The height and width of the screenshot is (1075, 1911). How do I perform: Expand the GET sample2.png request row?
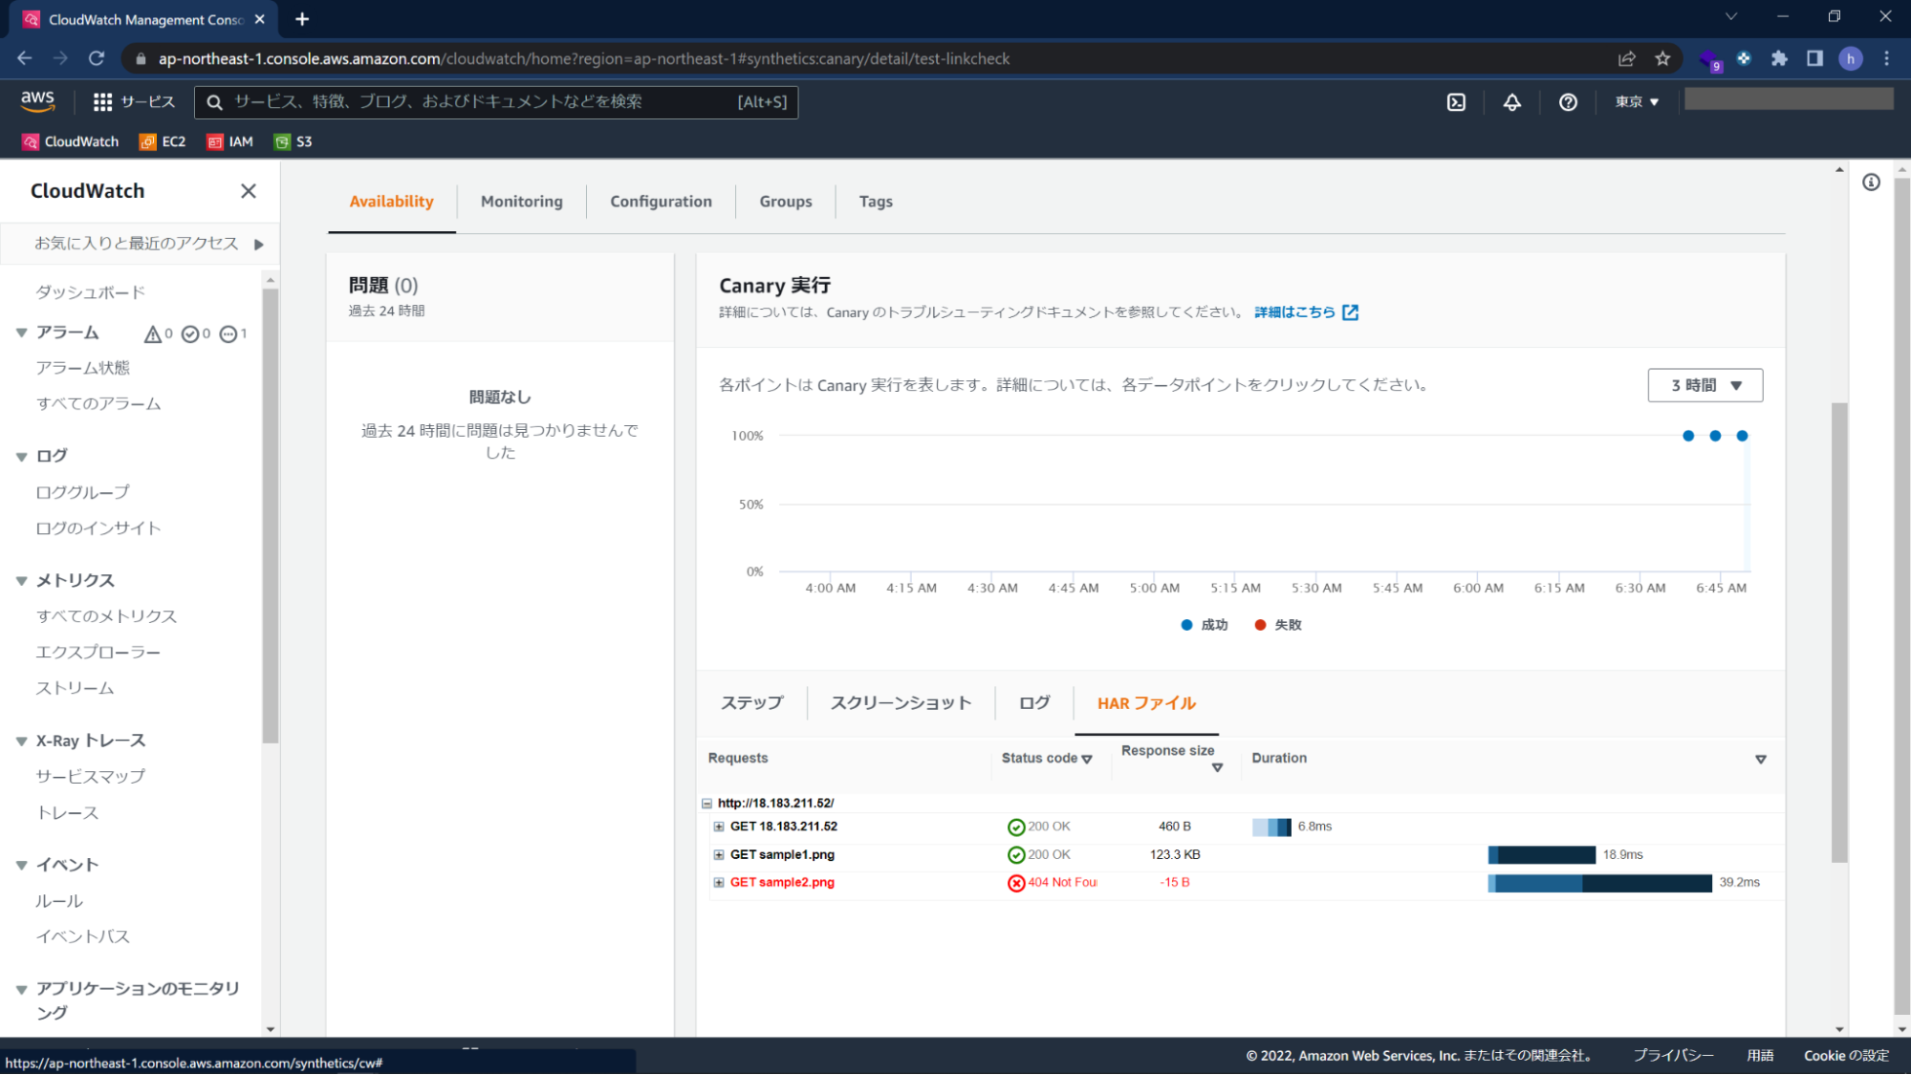[x=719, y=882]
